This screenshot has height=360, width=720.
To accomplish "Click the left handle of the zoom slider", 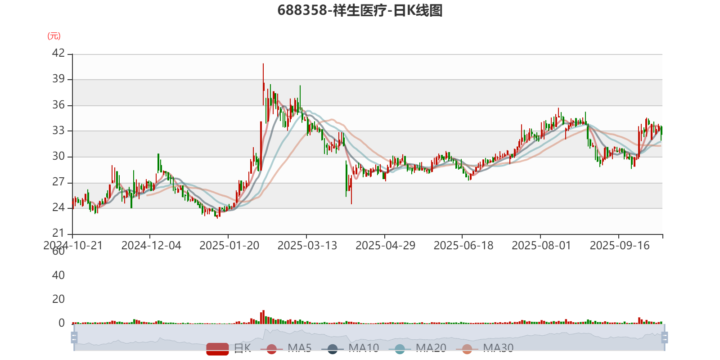I will 74,337.
